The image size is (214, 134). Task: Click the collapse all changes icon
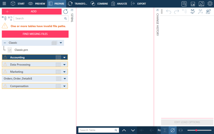pos(185,12)
